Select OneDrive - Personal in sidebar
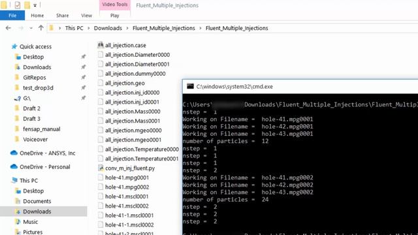 (x=45, y=167)
